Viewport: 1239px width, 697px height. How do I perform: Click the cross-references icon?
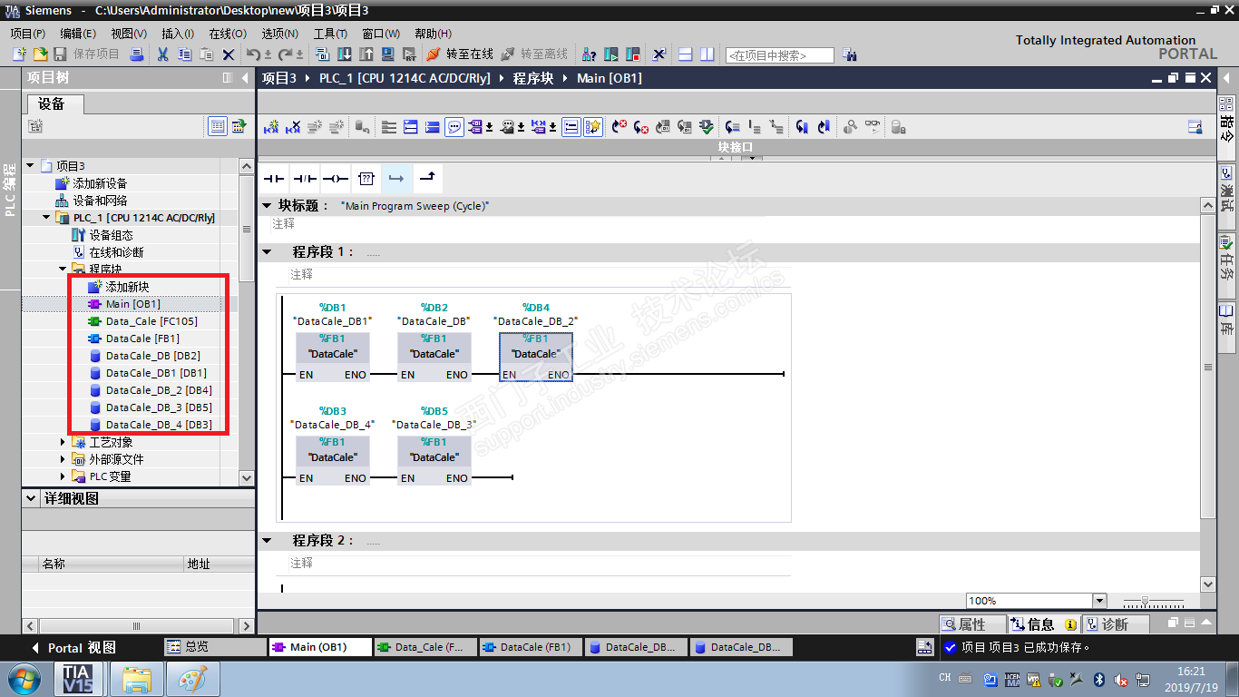[x=659, y=54]
